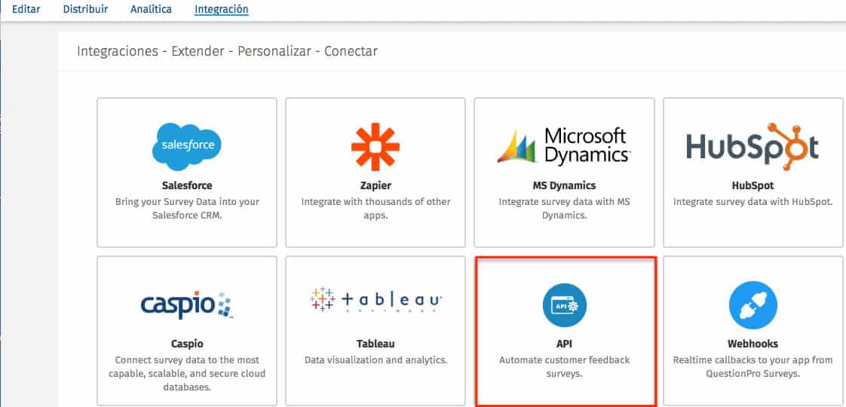Switch to the Distribuir tab

(x=85, y=9)
